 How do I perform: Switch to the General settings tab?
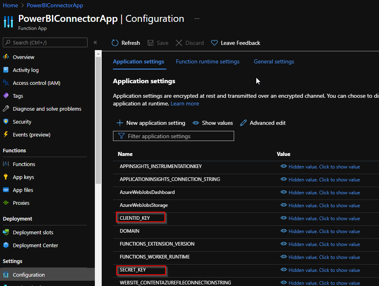(274, 61)
